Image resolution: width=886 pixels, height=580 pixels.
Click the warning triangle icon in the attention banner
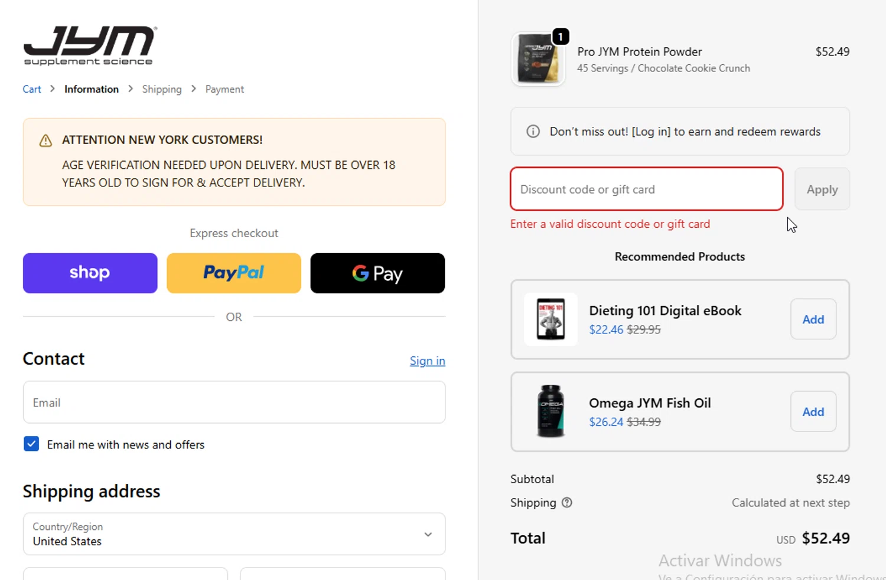pos(45,140)
